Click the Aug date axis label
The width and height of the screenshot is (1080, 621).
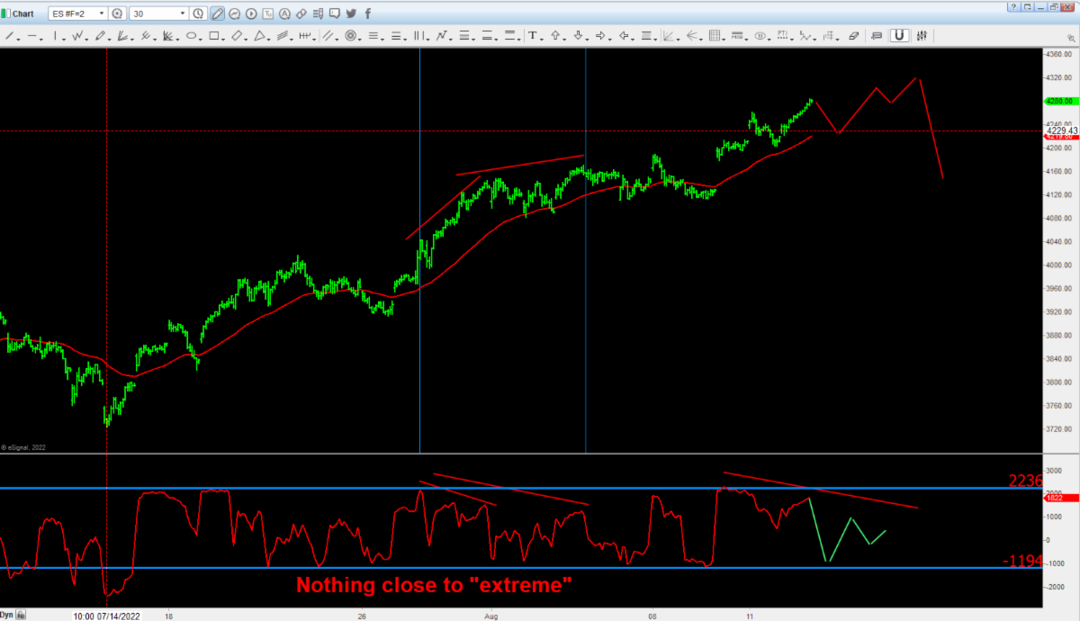pyautogui.click(x=491, y=616)
